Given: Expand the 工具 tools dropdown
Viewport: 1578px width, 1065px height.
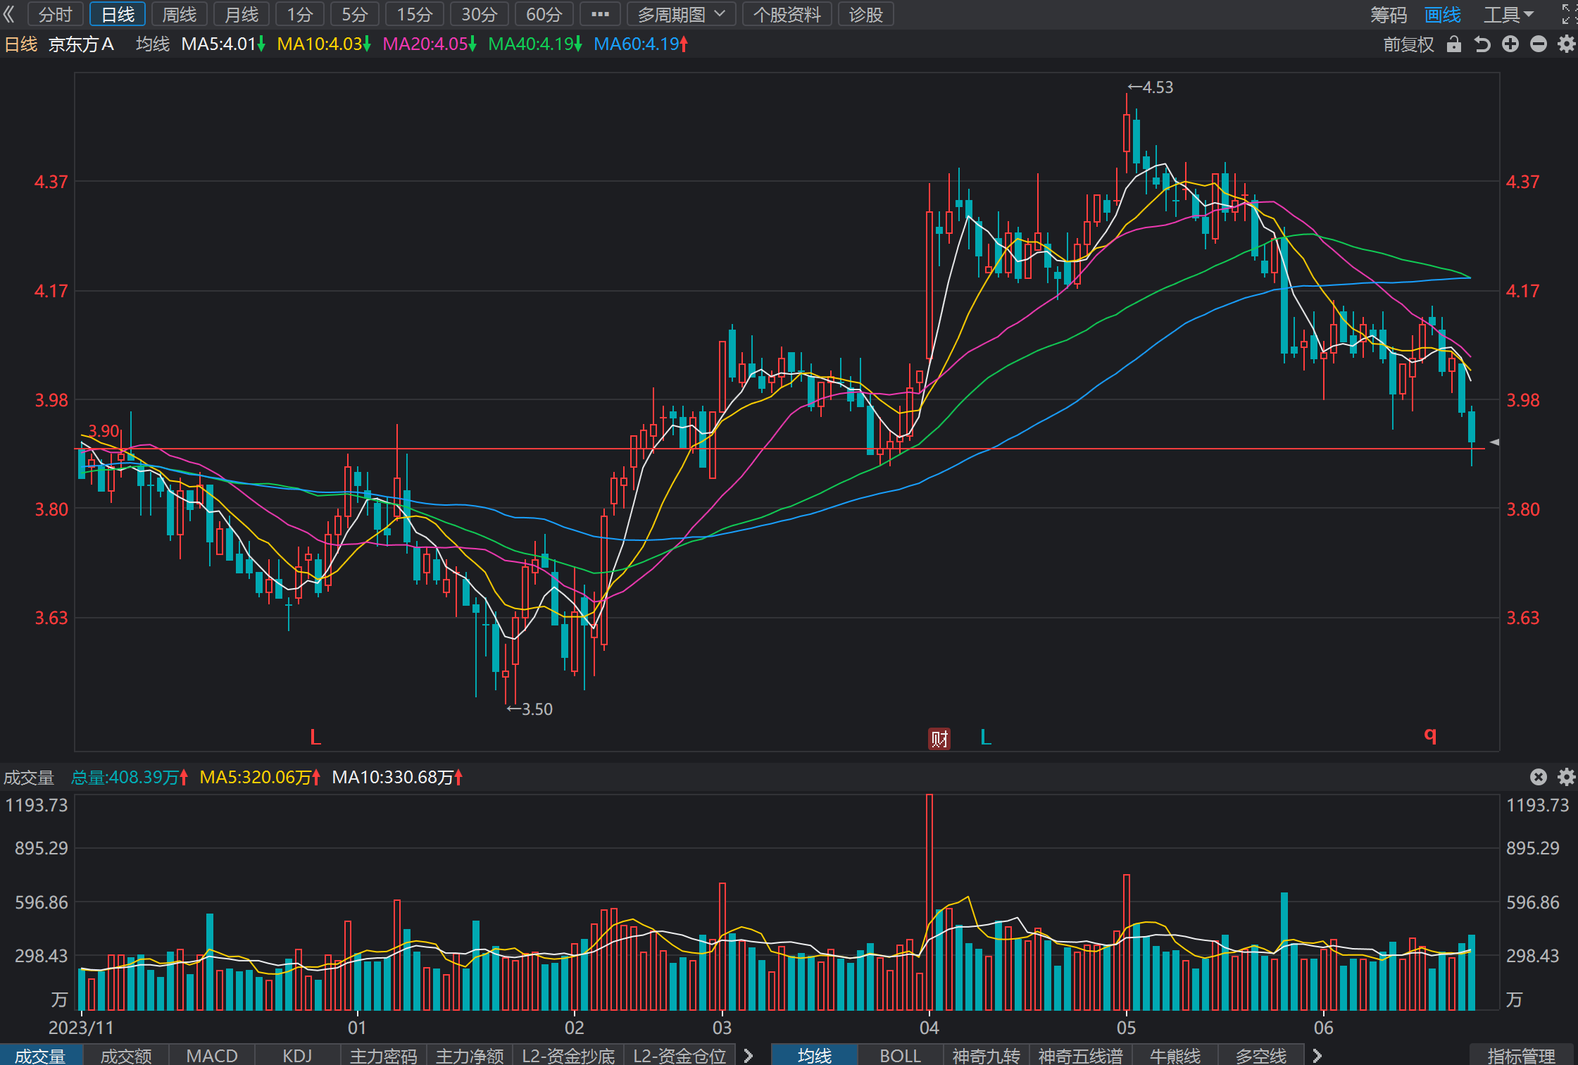Looking at the screenshot, I should (1509, 15).
